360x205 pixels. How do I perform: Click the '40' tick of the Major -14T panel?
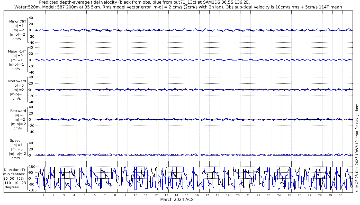click(31, 48)
